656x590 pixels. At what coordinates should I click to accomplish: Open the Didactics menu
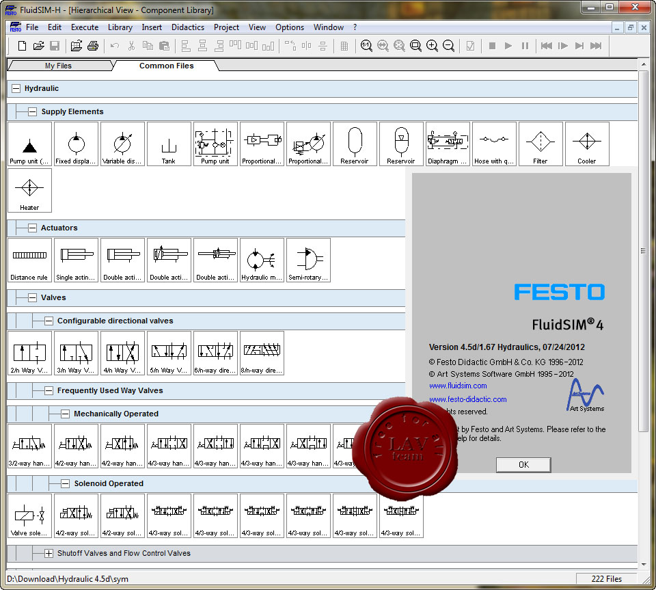[x=188, y=27]
